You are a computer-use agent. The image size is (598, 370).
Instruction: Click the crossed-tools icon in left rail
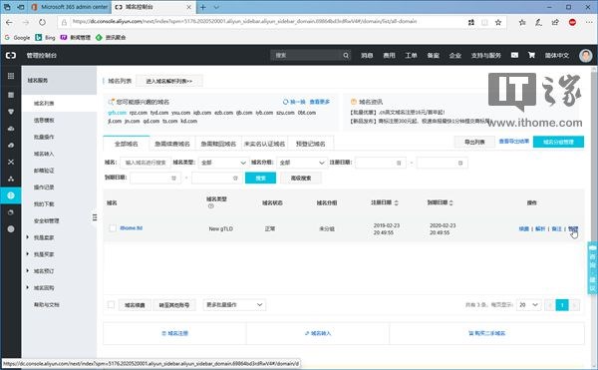click(x=11, y=162)
